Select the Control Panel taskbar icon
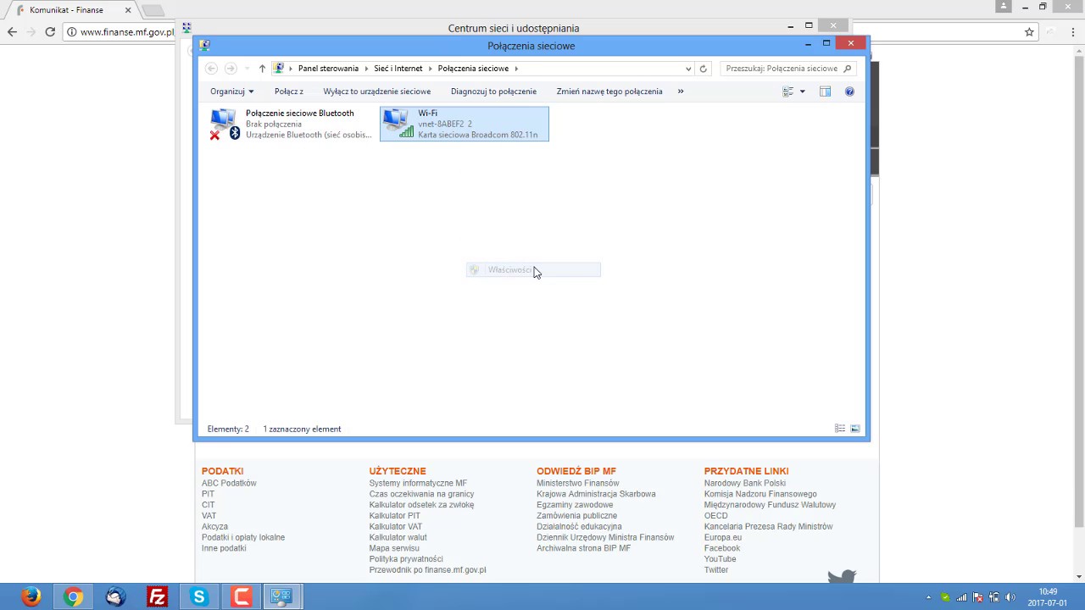The image size is (1085, 610). (x=282, y=596)
